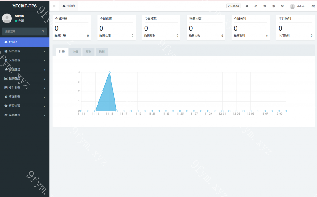Click the chart peak point at 11-15

[109, 72]
